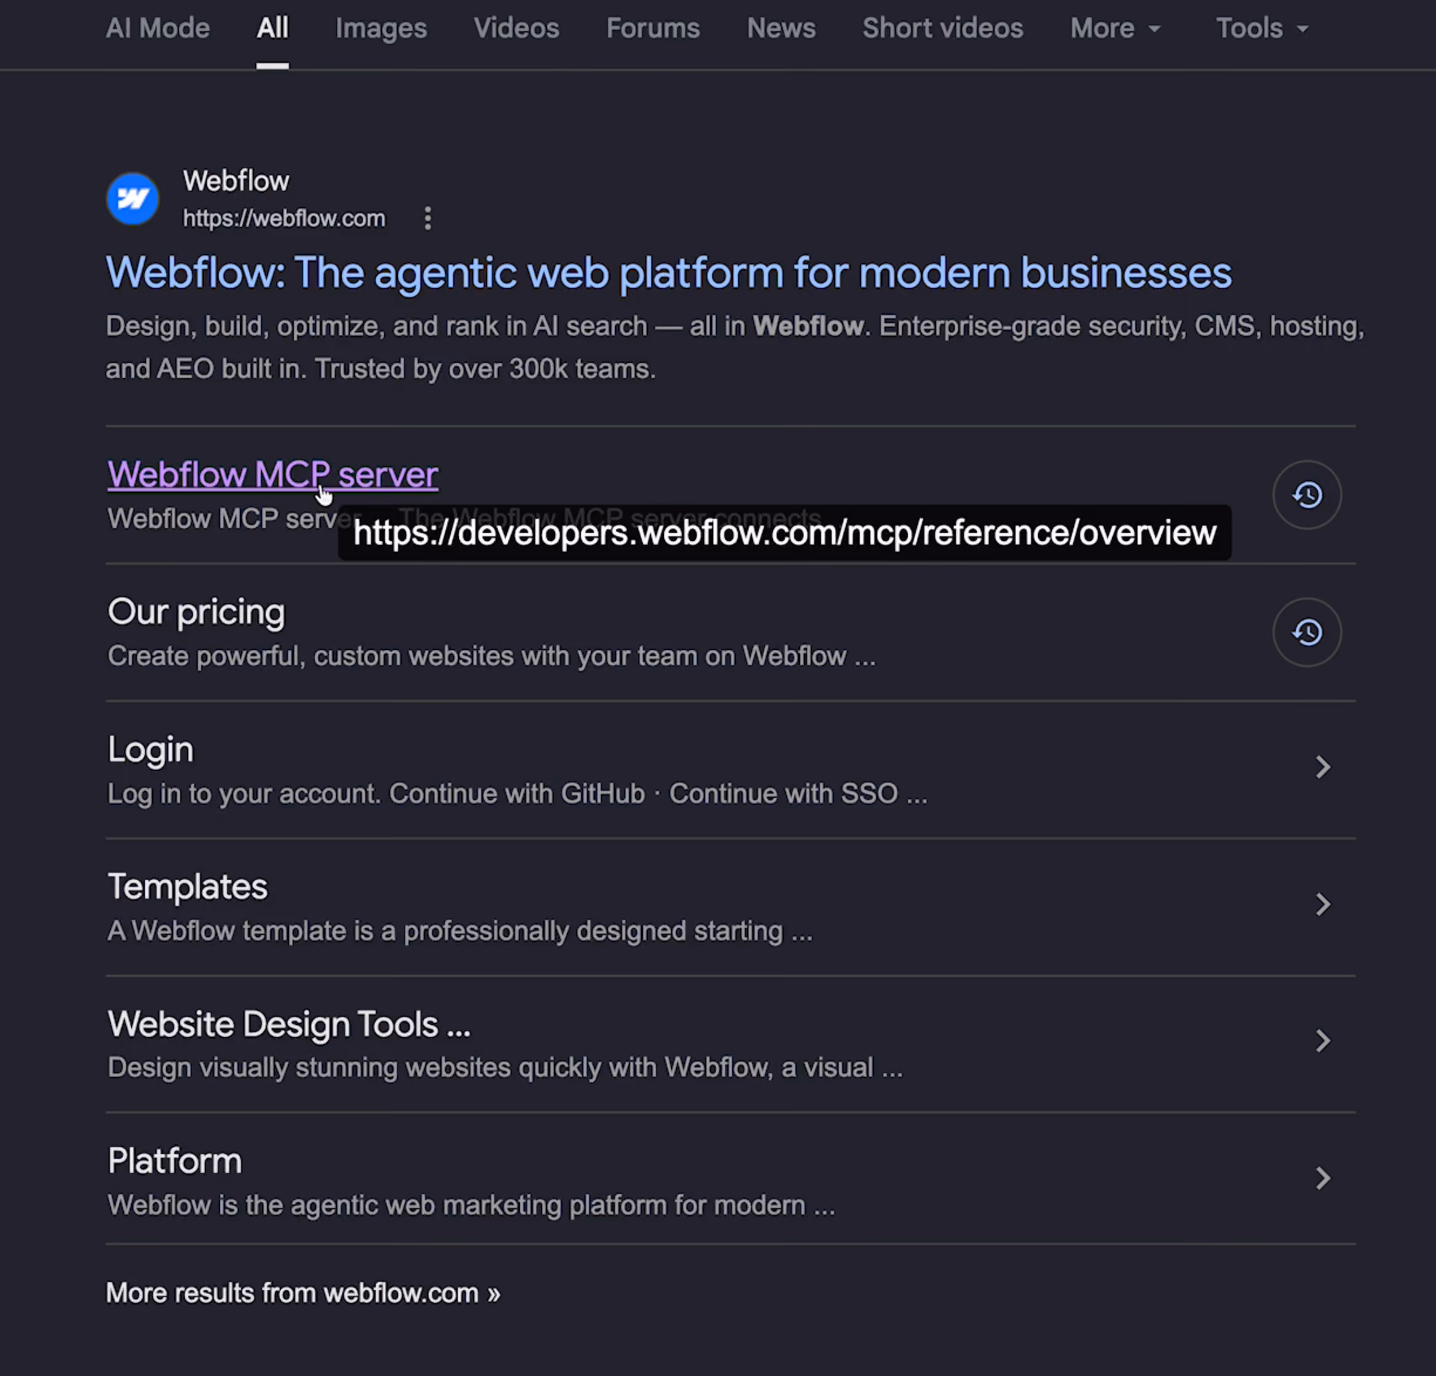Switch to Images tab
This screenshot has height=1376, width=1436.
point(381,28)
